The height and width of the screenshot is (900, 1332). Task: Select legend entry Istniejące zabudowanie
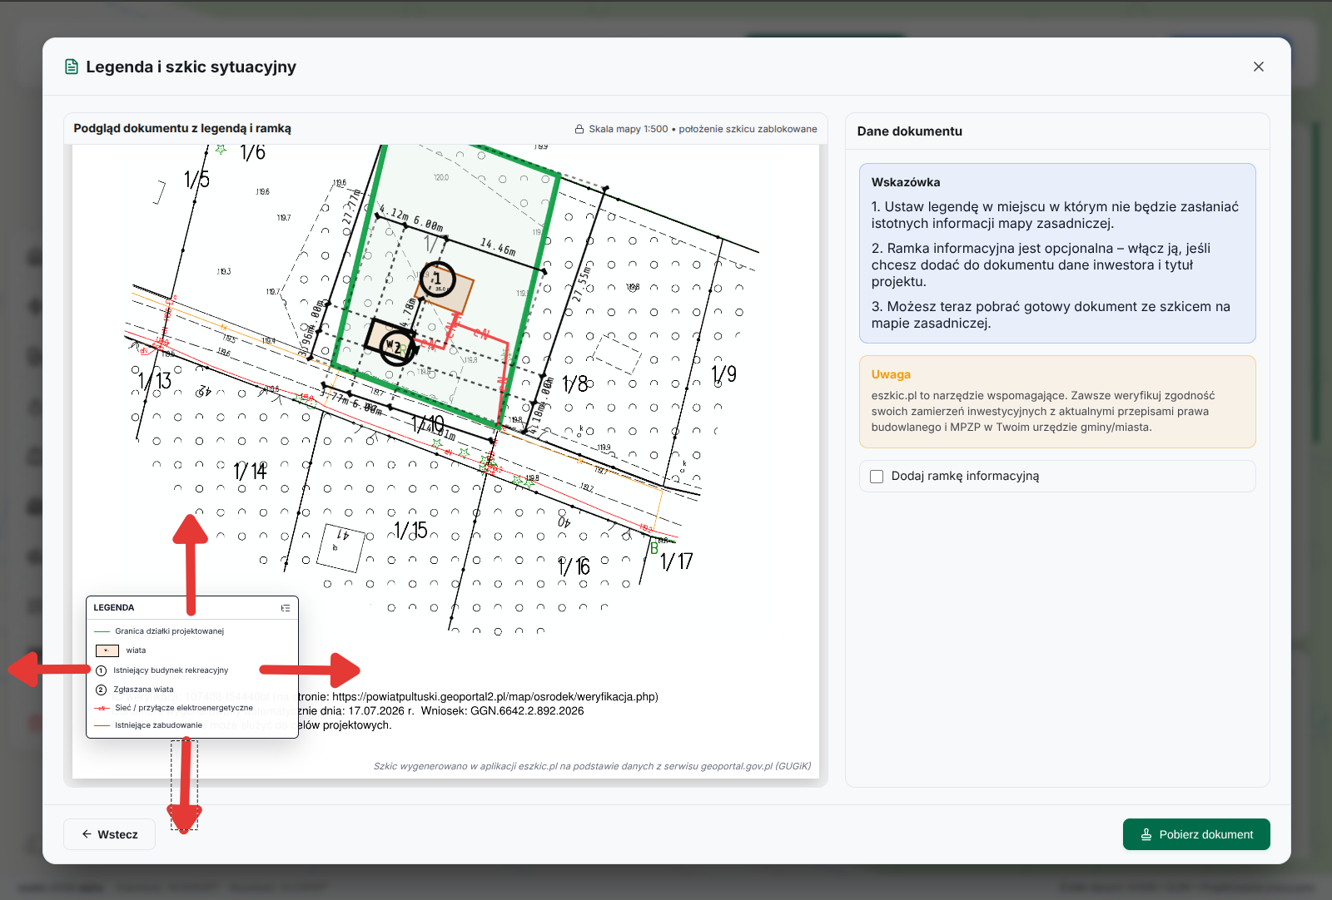point(158,725)
